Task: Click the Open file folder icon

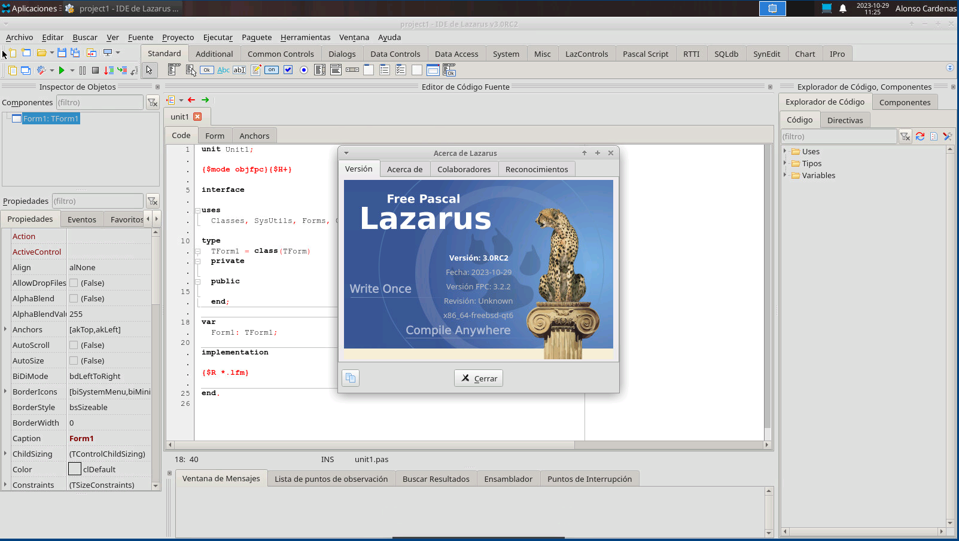Action: click(x=41, y=53)
